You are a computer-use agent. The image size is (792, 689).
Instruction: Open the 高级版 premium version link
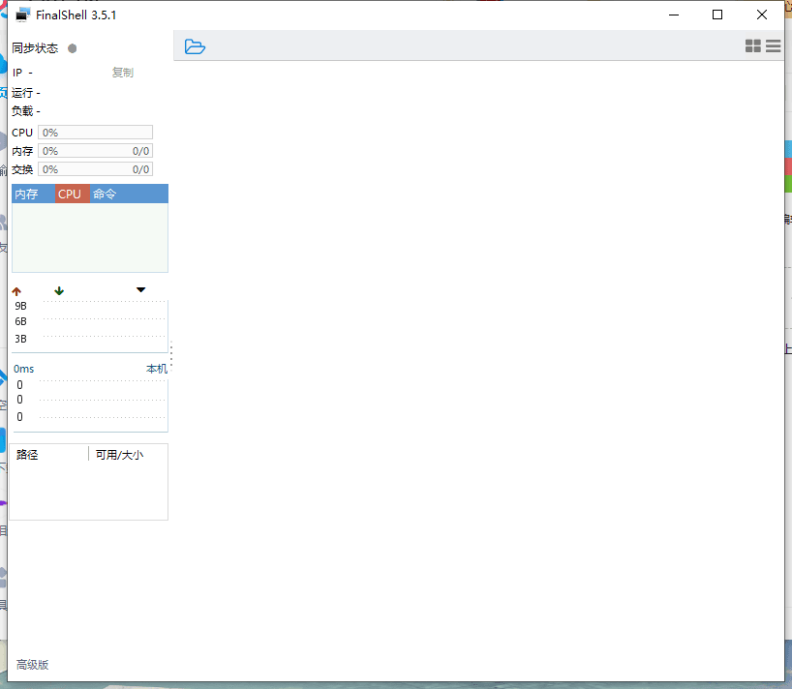(32, 665)
